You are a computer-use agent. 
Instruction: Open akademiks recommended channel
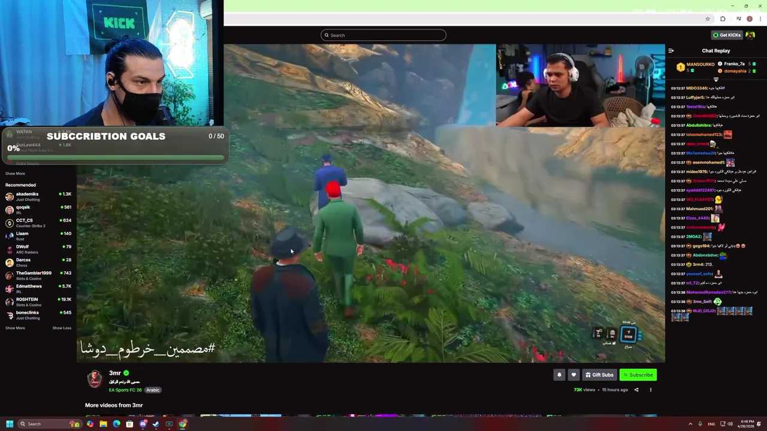(38, 196)
